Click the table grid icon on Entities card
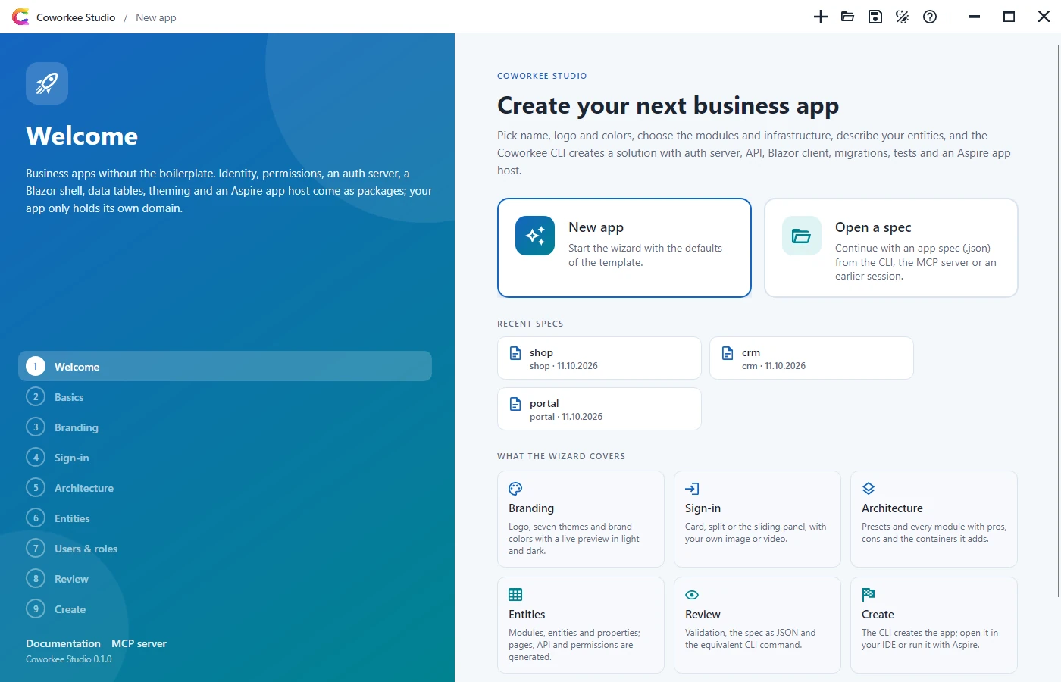1061x682 pixels. pos(515,595)
